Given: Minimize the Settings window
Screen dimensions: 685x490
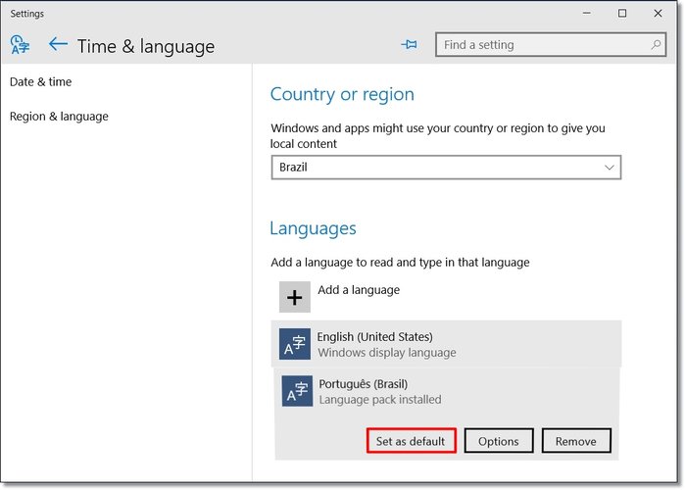Looking at the screenshot, I should tap(587, 14).
